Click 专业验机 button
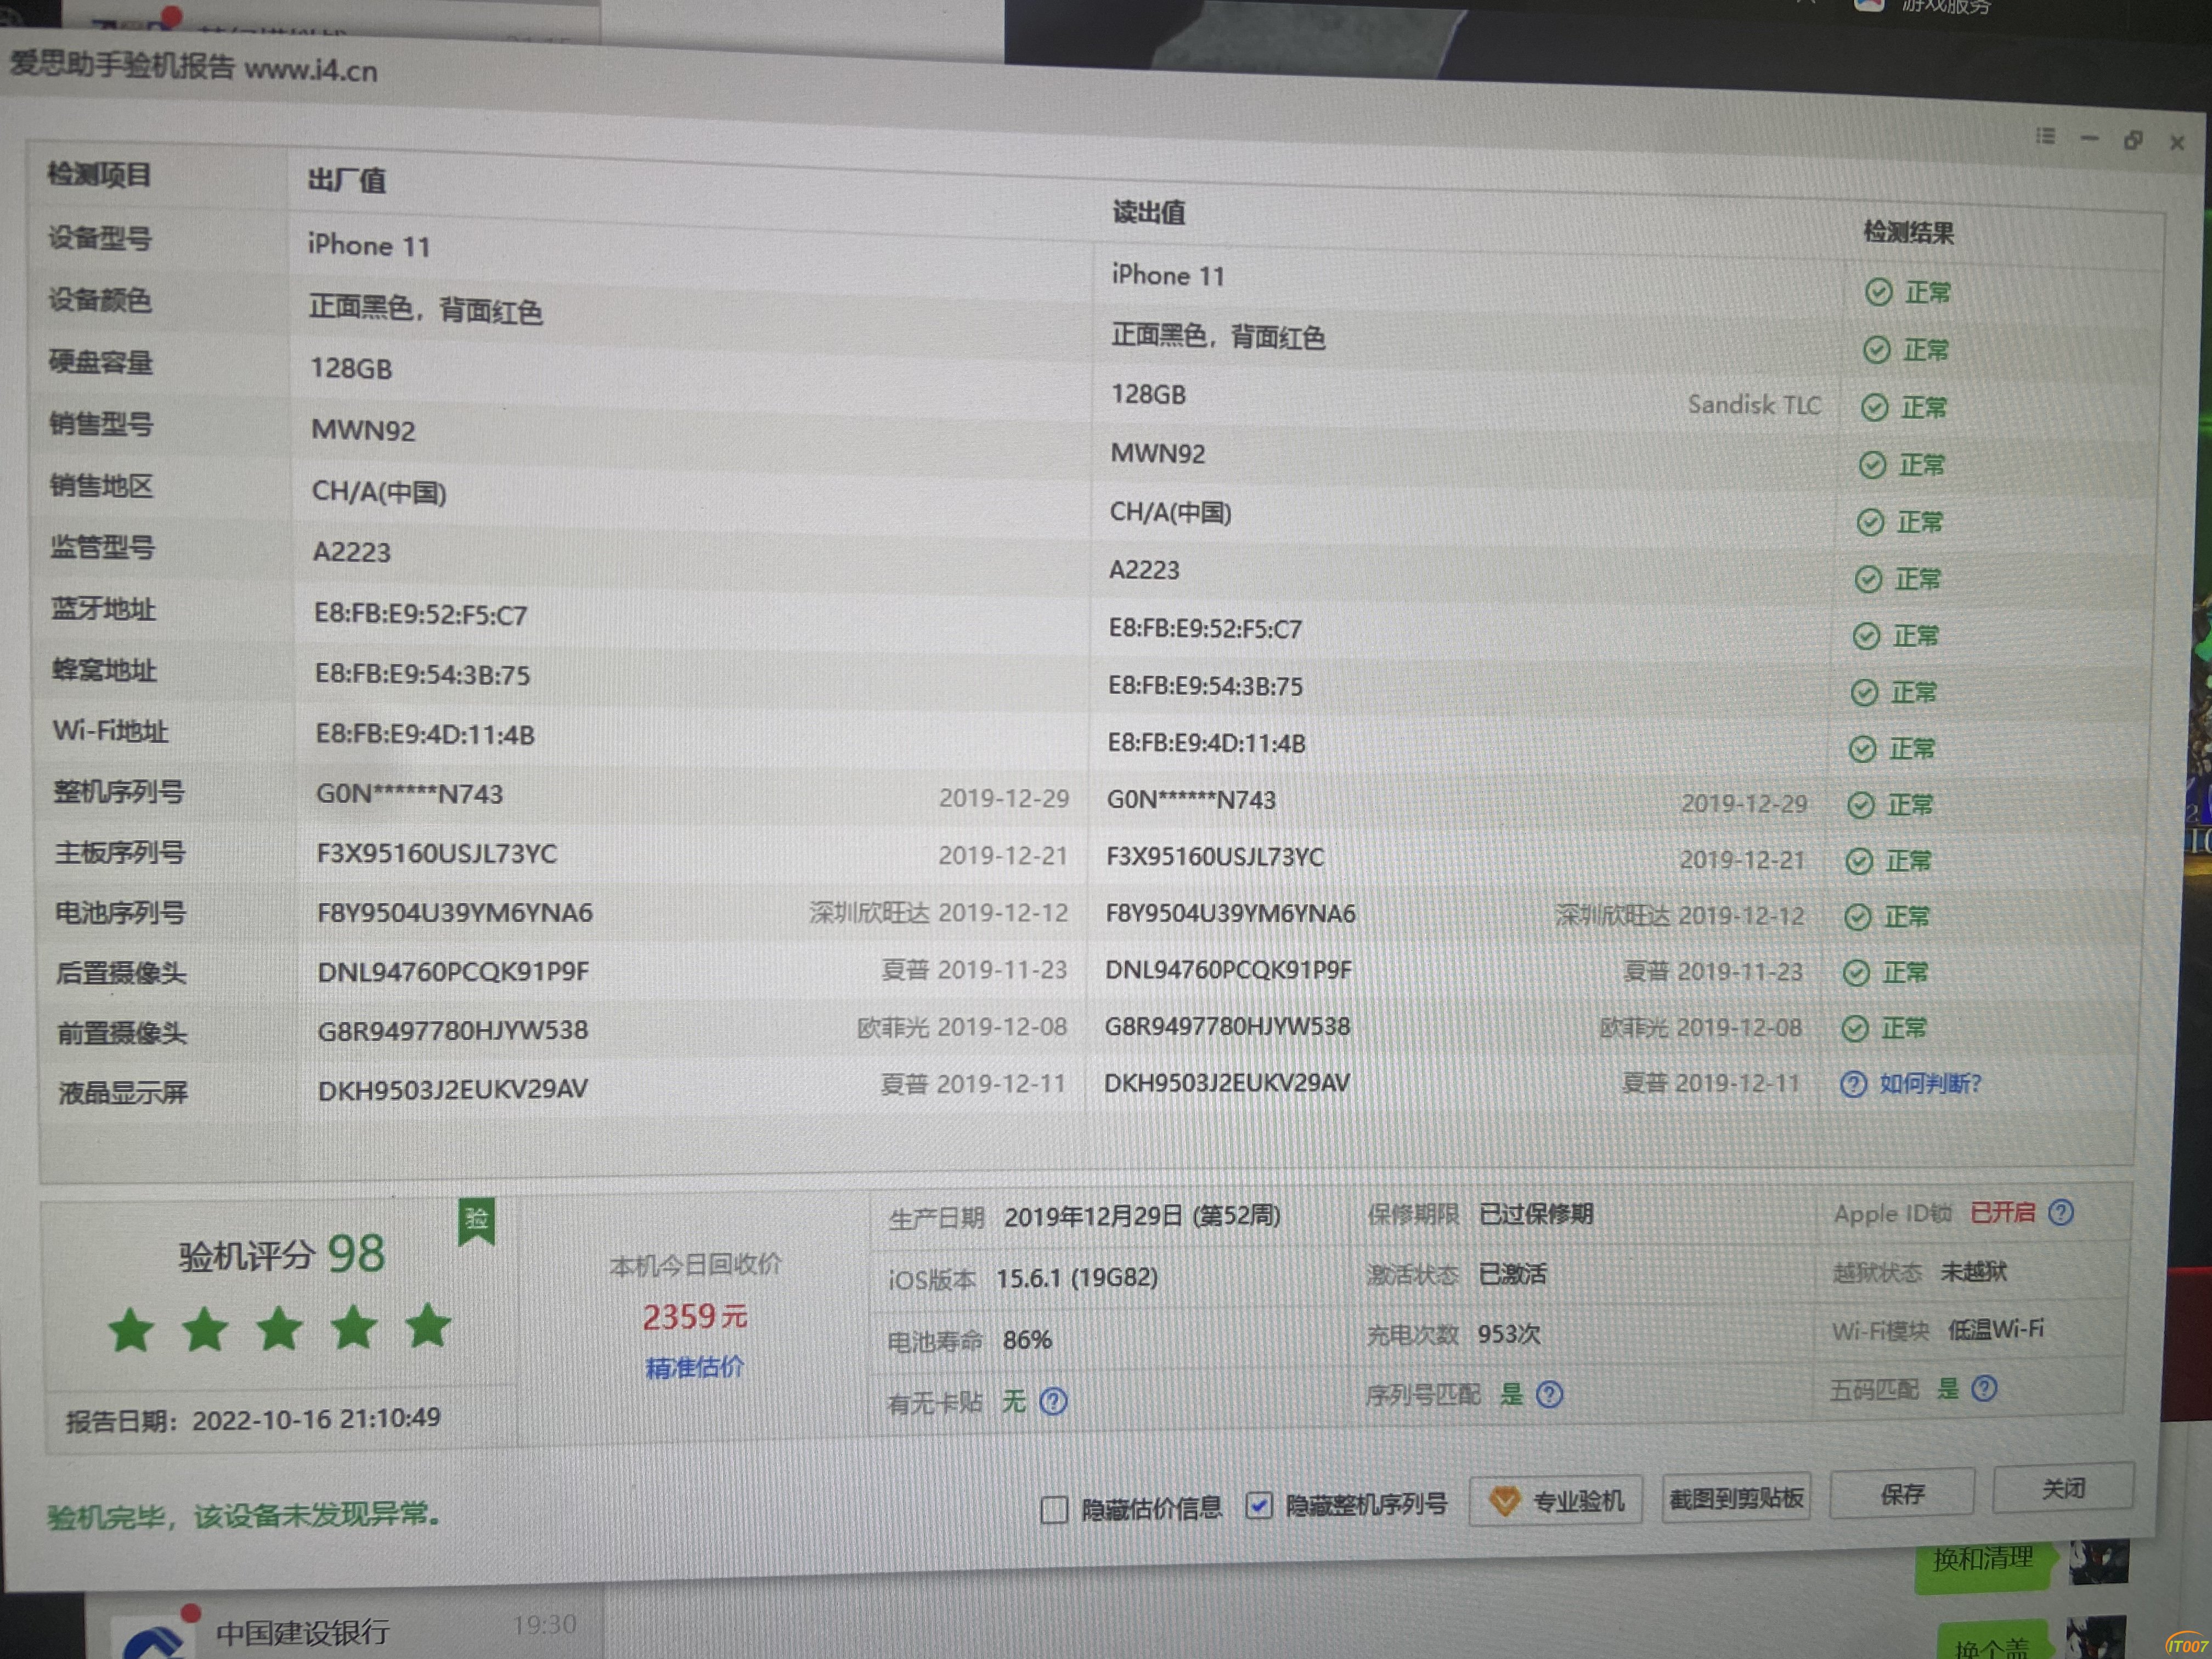 tap(1555, 1500)
